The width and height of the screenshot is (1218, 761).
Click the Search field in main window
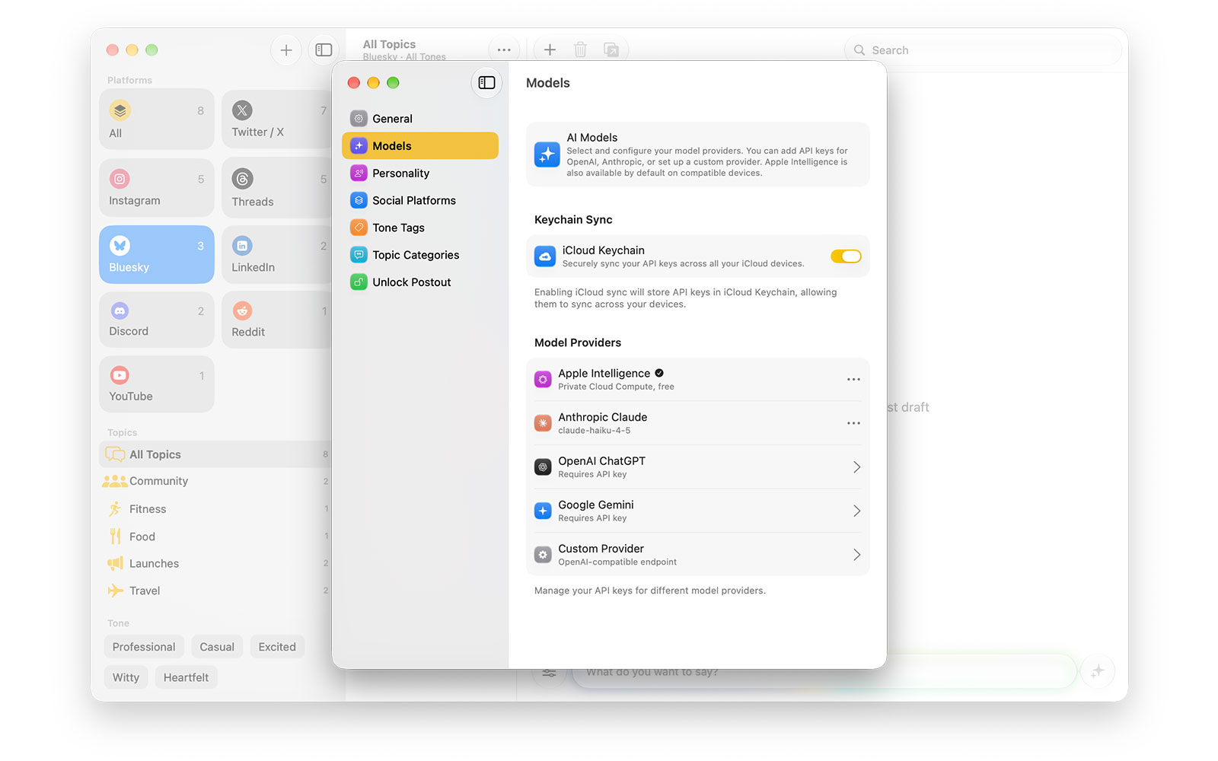click(983, 50)
